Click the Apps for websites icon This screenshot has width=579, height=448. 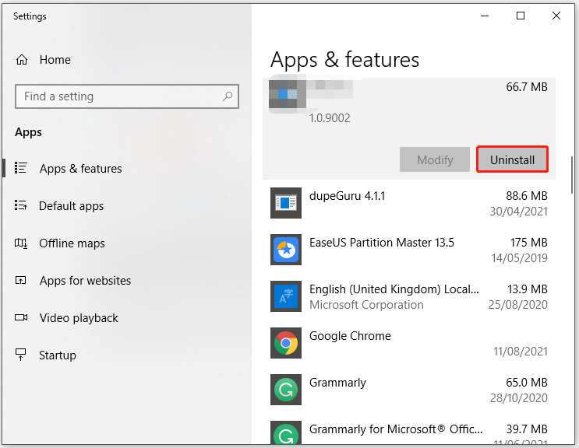coord(21,280)
